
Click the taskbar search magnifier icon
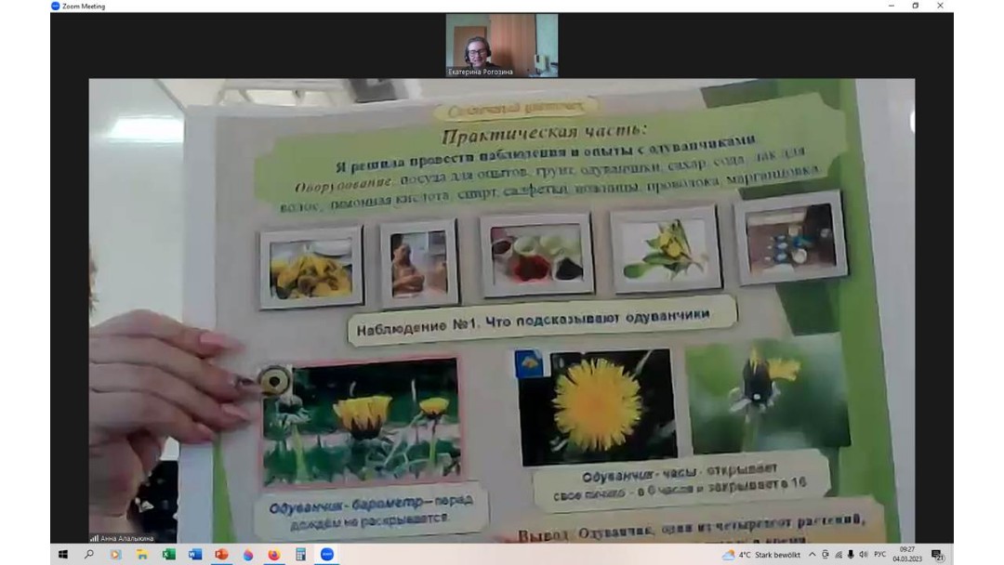(89, 555)
